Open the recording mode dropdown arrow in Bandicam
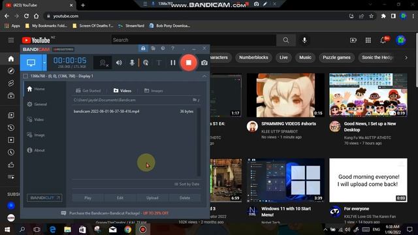The width and height of the screenshot is (418, 235). (x=44, y=63)
